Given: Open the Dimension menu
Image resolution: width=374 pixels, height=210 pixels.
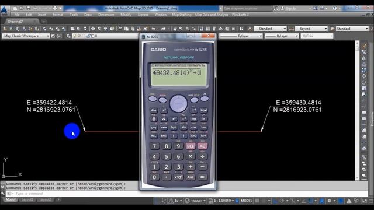Looking at the screenshot, I should point(106,15).
